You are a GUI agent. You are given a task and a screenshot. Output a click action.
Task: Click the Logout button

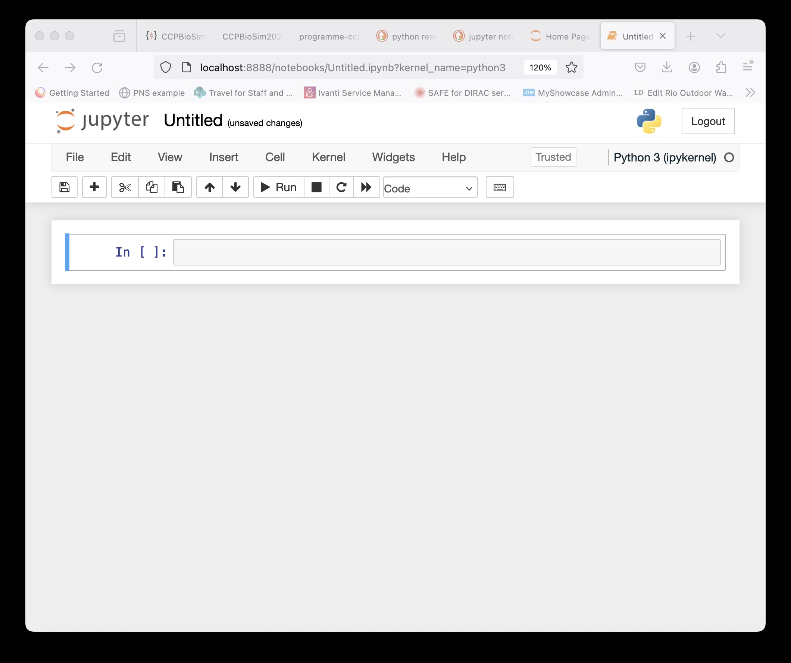tap(708, 121)
